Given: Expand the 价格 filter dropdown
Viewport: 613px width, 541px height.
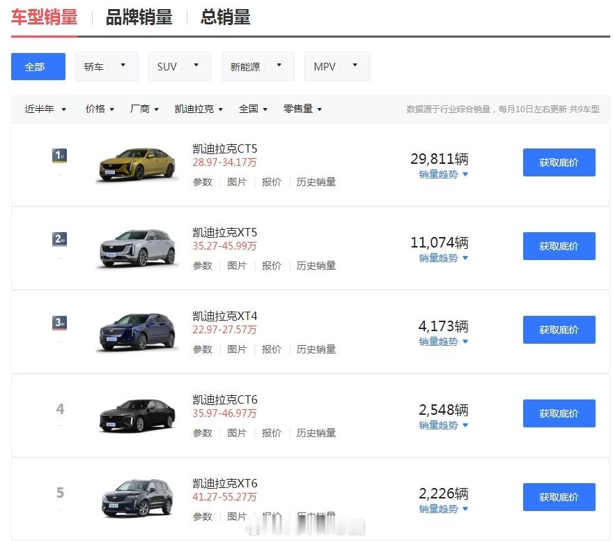Looking at the screenshot, I should pos(100,109).
